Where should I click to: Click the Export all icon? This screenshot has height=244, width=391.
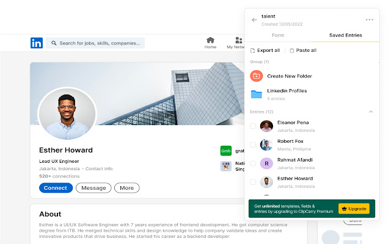pos(252,51)
